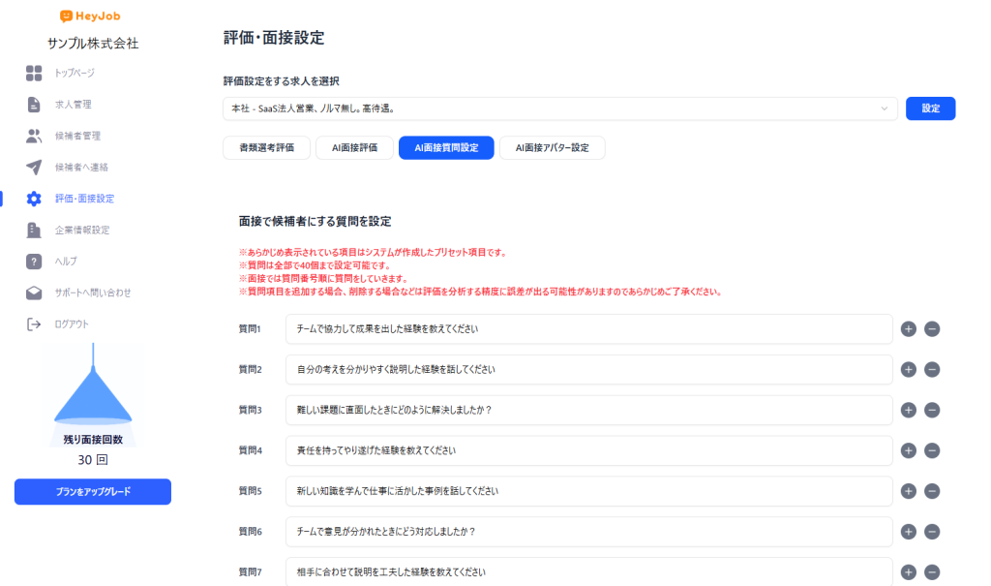991x586 pixels.
Task: Open the AI面接アバター設定 tab
Action: (x=552, y=148)
